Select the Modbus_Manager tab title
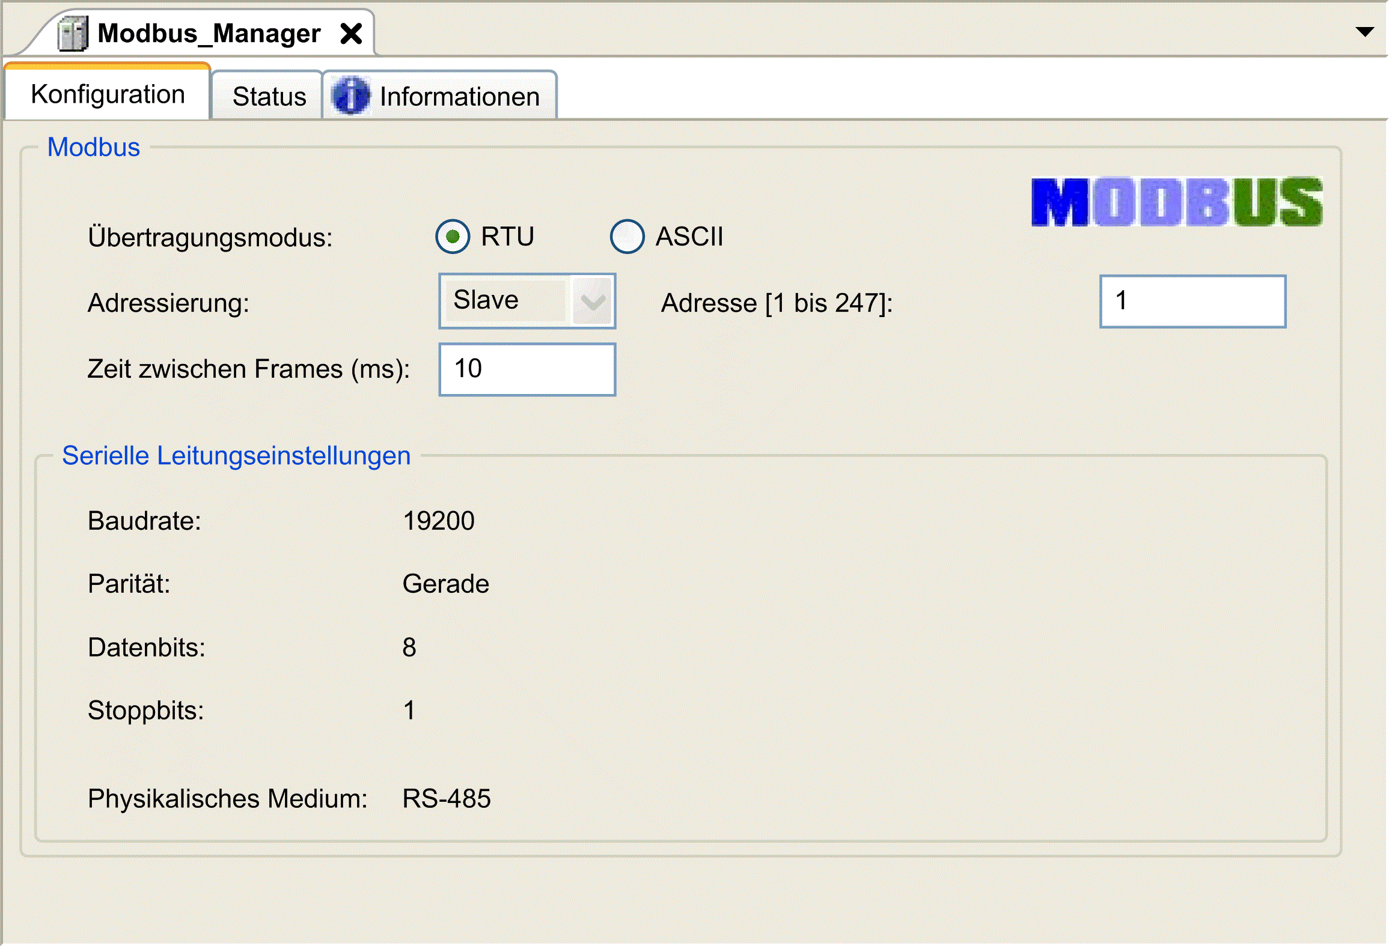 [x=209, y=34]
